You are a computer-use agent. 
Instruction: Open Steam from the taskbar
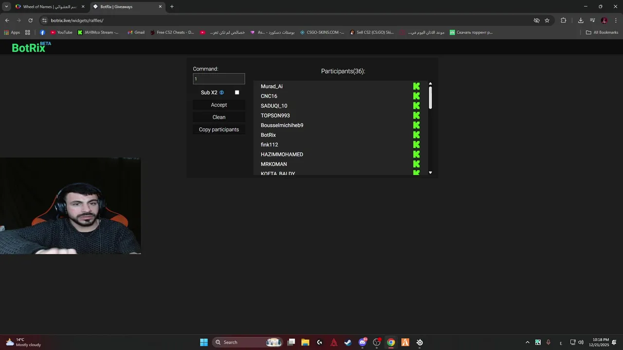click(348, 342)
